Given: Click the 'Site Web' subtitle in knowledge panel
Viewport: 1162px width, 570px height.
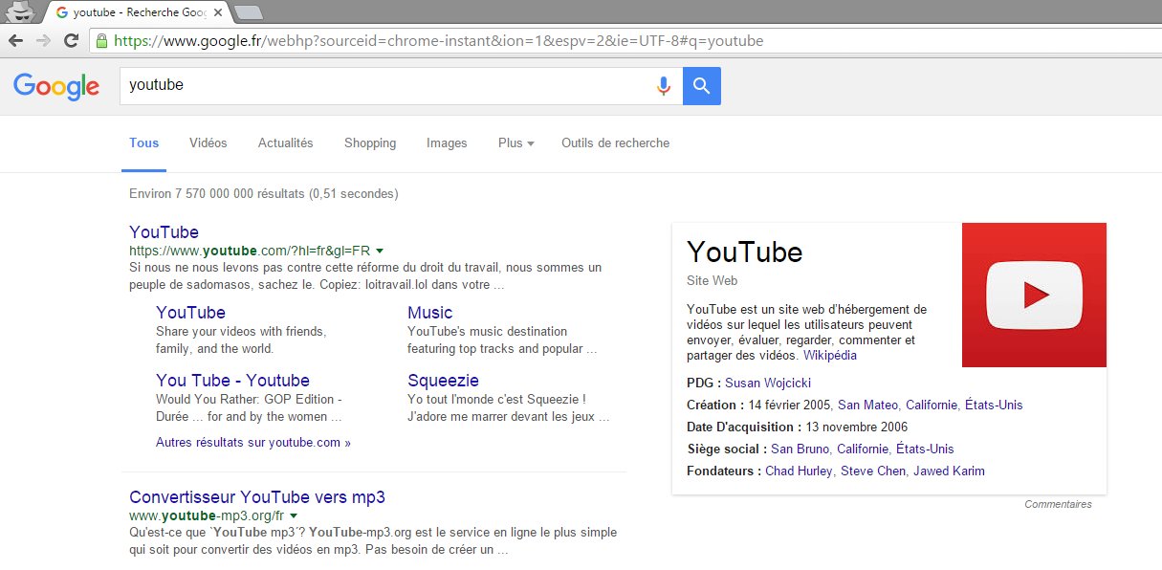Looking at the screenshot, I should click(713, 281).
